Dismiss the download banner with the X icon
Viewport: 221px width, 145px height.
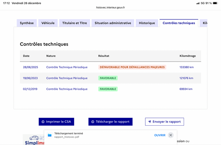tap(171, 135)
